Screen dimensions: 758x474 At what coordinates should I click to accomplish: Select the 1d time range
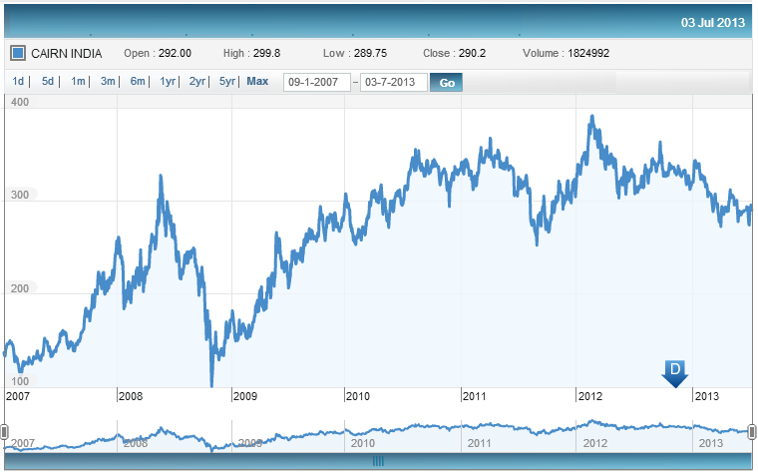point(18,82)
